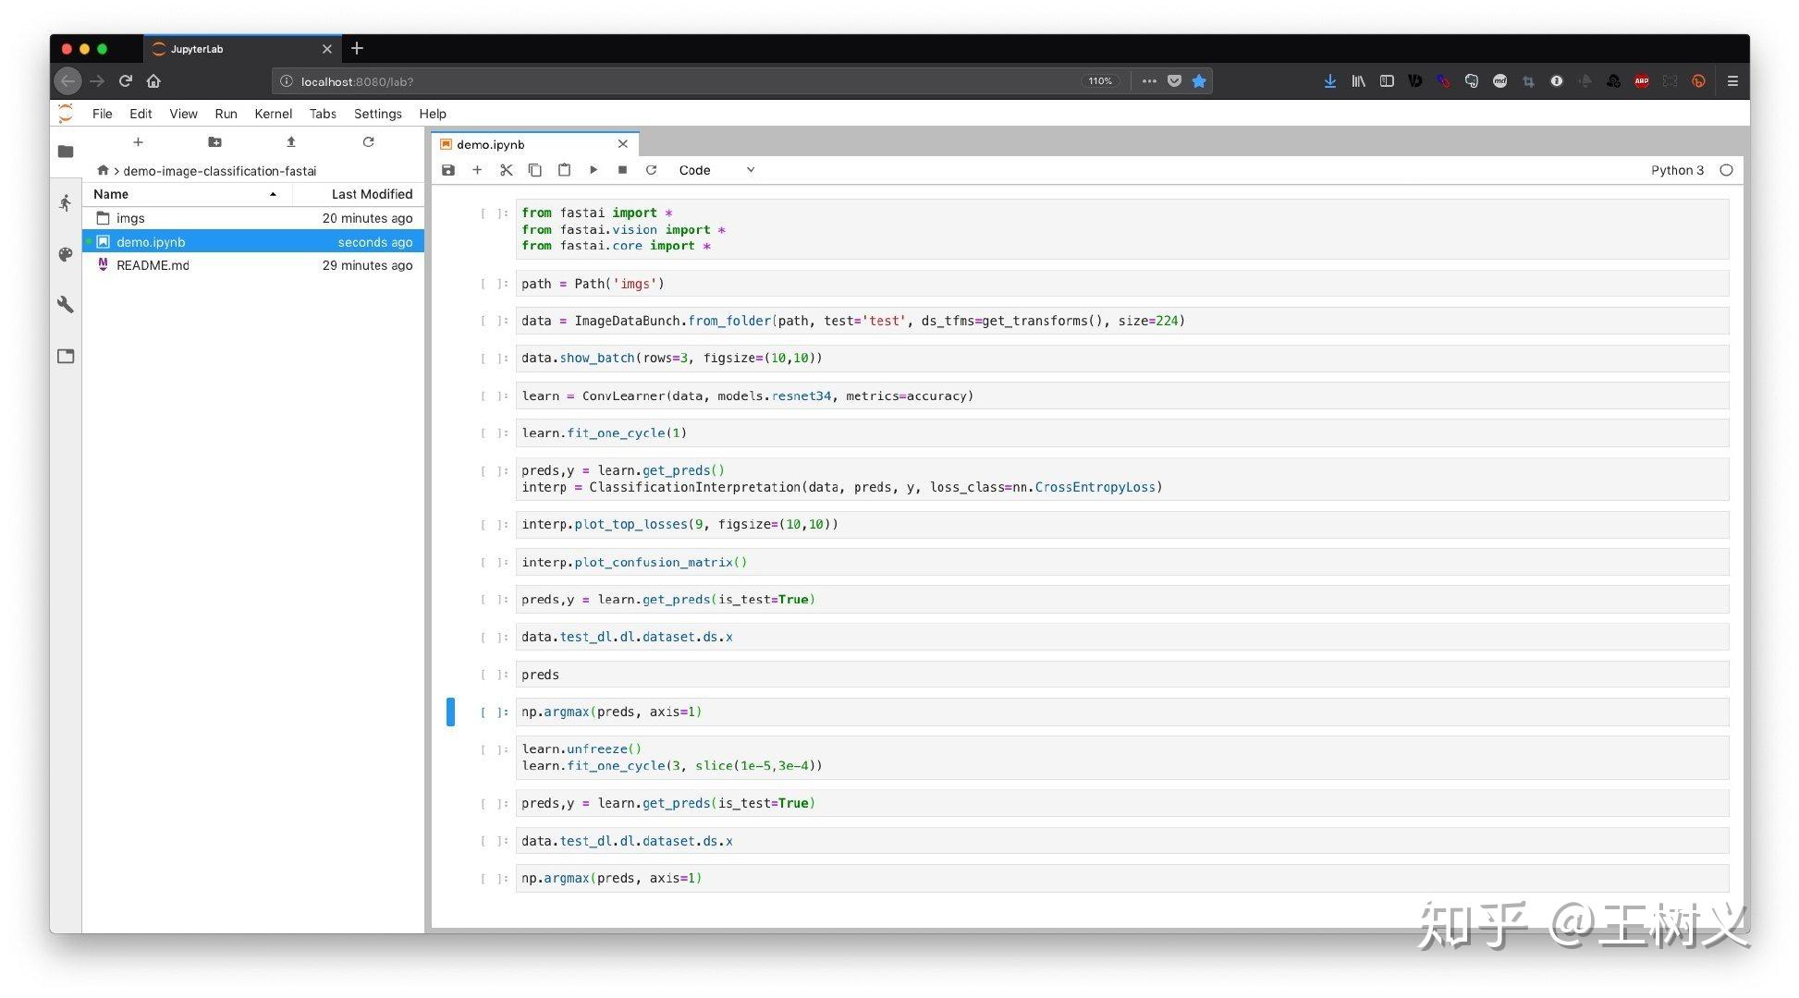Click the Interrupt kernel stop icon

(622, 170)
